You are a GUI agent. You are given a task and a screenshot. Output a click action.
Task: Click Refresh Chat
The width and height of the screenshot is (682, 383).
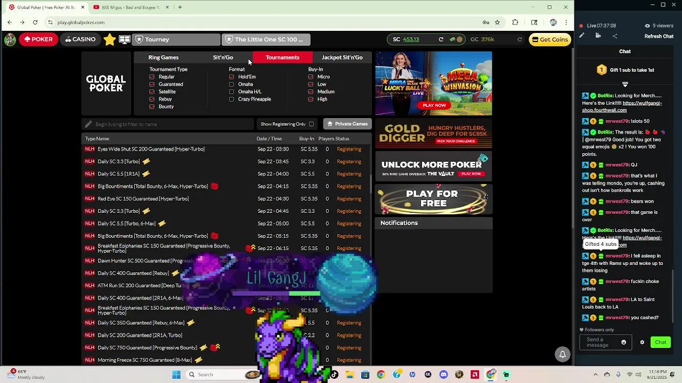pyautogui.click(x=659, y=36)
